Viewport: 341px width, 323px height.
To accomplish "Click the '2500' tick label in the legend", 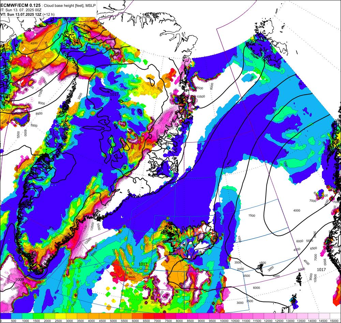I will [58, 321].
